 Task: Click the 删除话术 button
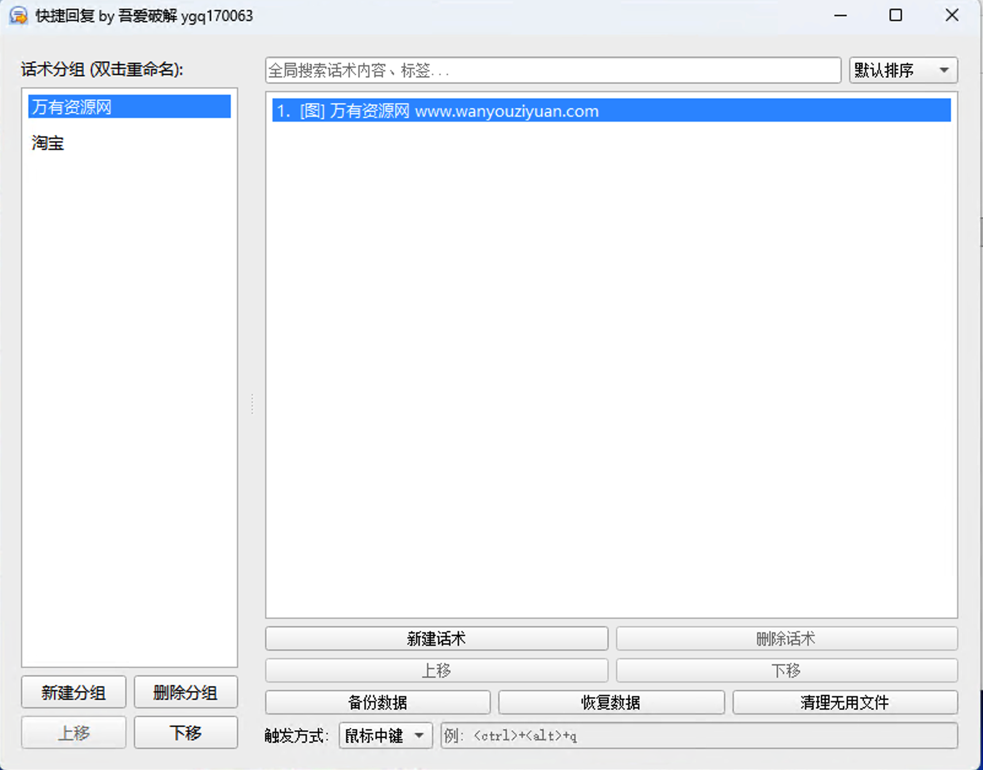[786, 639]
